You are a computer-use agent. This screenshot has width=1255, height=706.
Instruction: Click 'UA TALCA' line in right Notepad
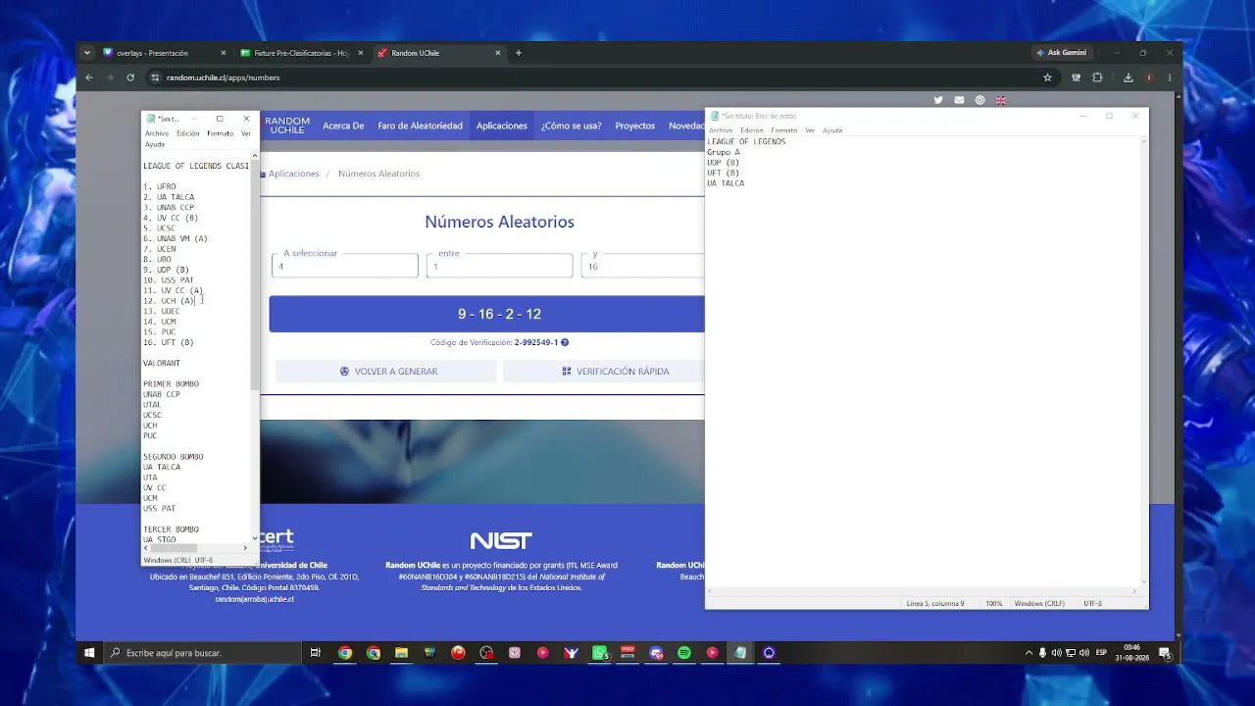click(x=726, y=183)
